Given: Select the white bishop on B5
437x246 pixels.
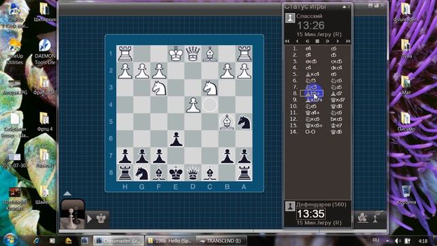Looking at the screenshot, I should (x=227, y=122).
